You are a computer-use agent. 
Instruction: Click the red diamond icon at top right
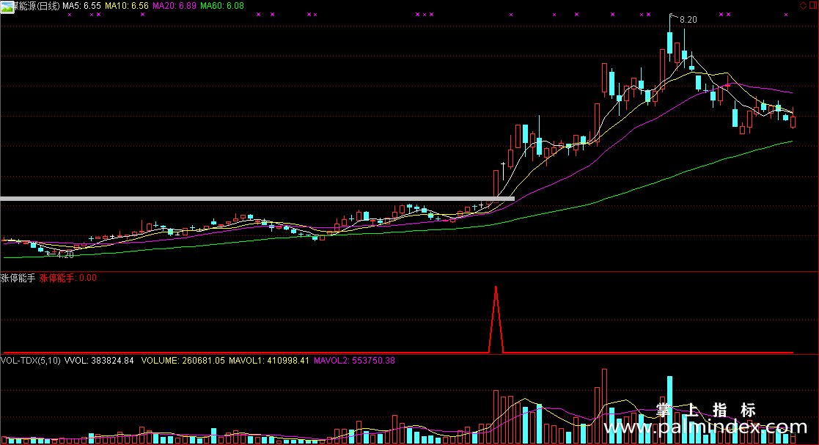803,5
